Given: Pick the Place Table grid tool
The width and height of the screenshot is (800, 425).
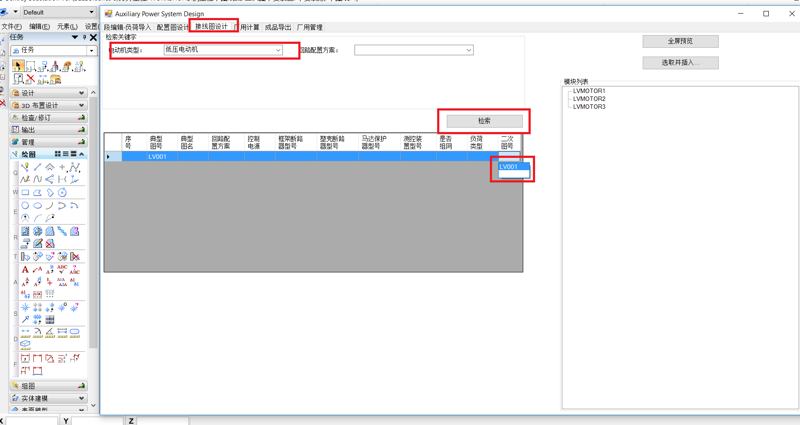Looking at the screenshot, I should (x=50, y=320).
